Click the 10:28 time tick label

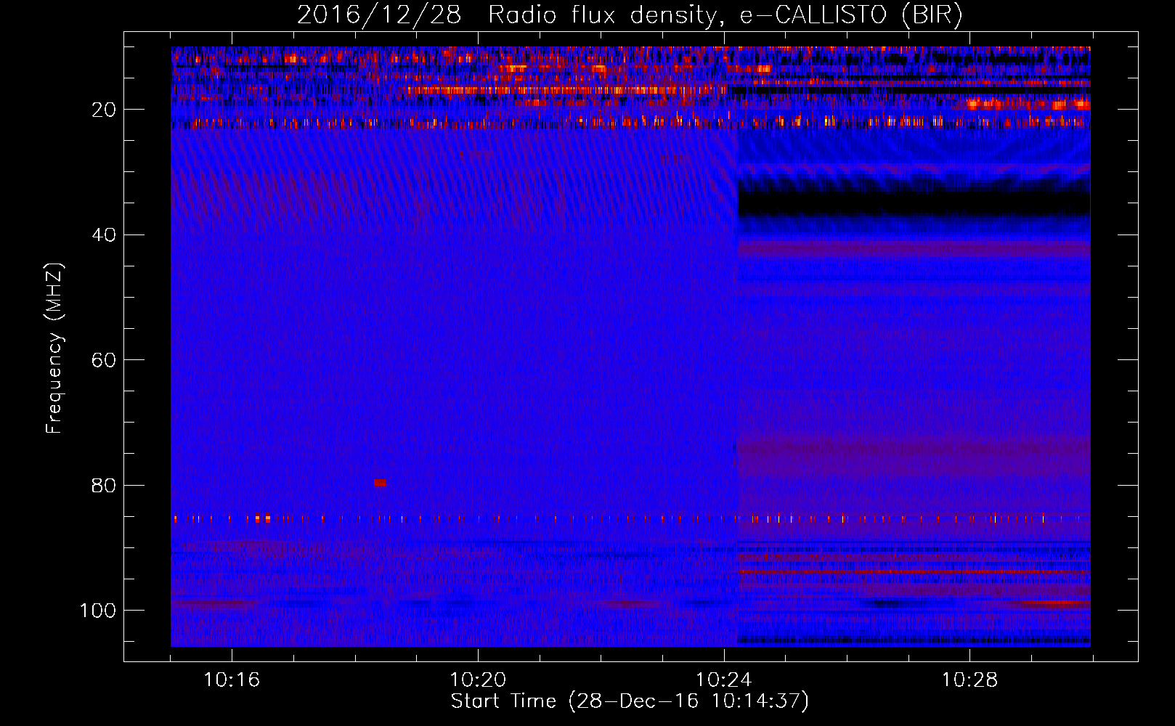click(970, 680)
